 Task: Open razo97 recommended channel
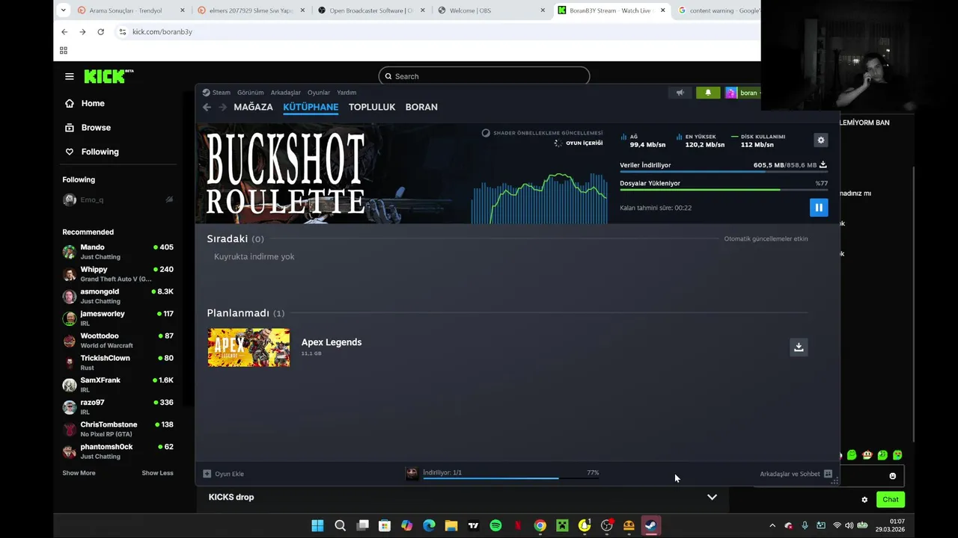tap(118, 406)
